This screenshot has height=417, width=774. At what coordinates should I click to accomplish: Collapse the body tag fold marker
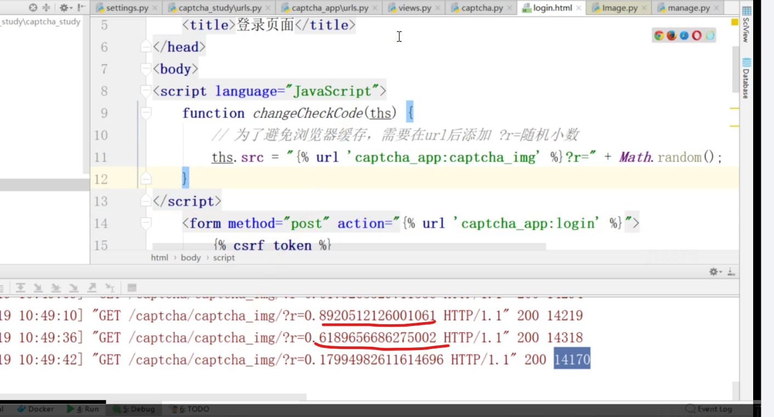click(145, 69)
